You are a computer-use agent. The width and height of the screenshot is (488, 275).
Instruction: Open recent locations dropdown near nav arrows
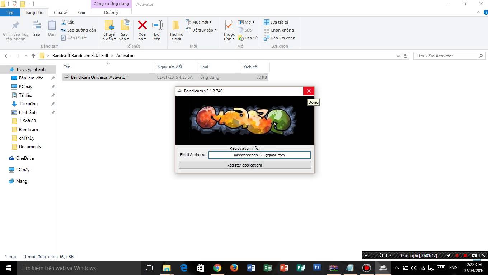[x=26, y=56]
